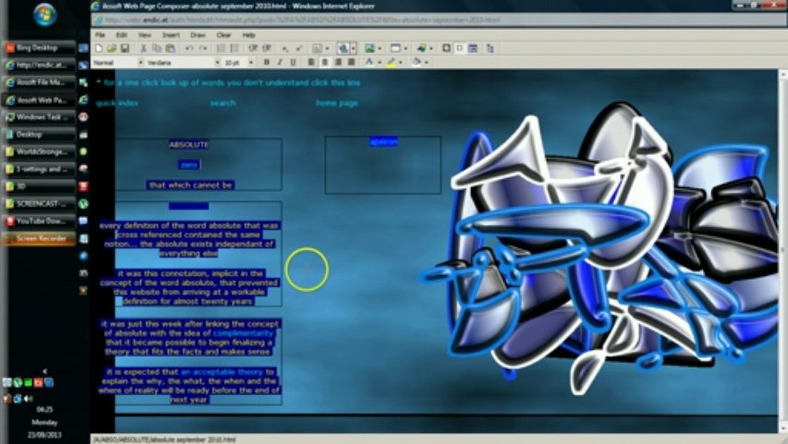Click the Copy icon in the toolbar
This screenshot has height=444, width=788.
coord(157,48)
